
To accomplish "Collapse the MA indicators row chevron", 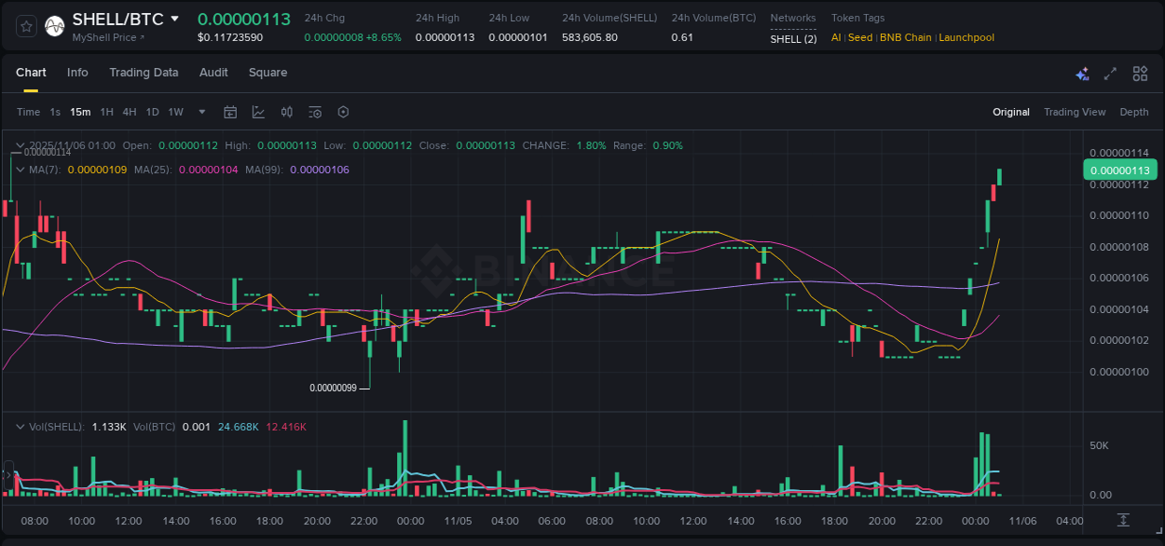I will point(19,170).
